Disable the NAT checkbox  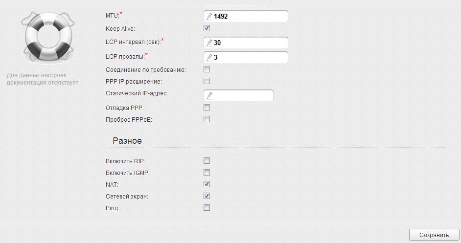pos(207,184)
